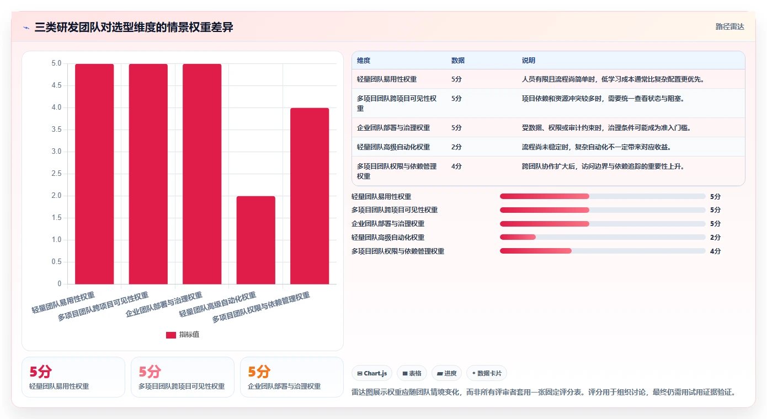Click the 4分 value in the table
The image size is (767, 419).
456,166
